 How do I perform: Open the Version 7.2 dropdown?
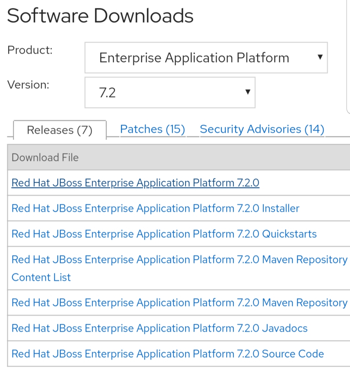pyautogui.click(x=170, y=93)
